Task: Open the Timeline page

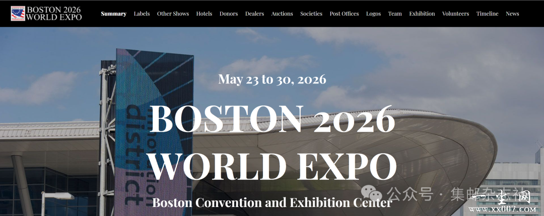Action: point(487,14)
